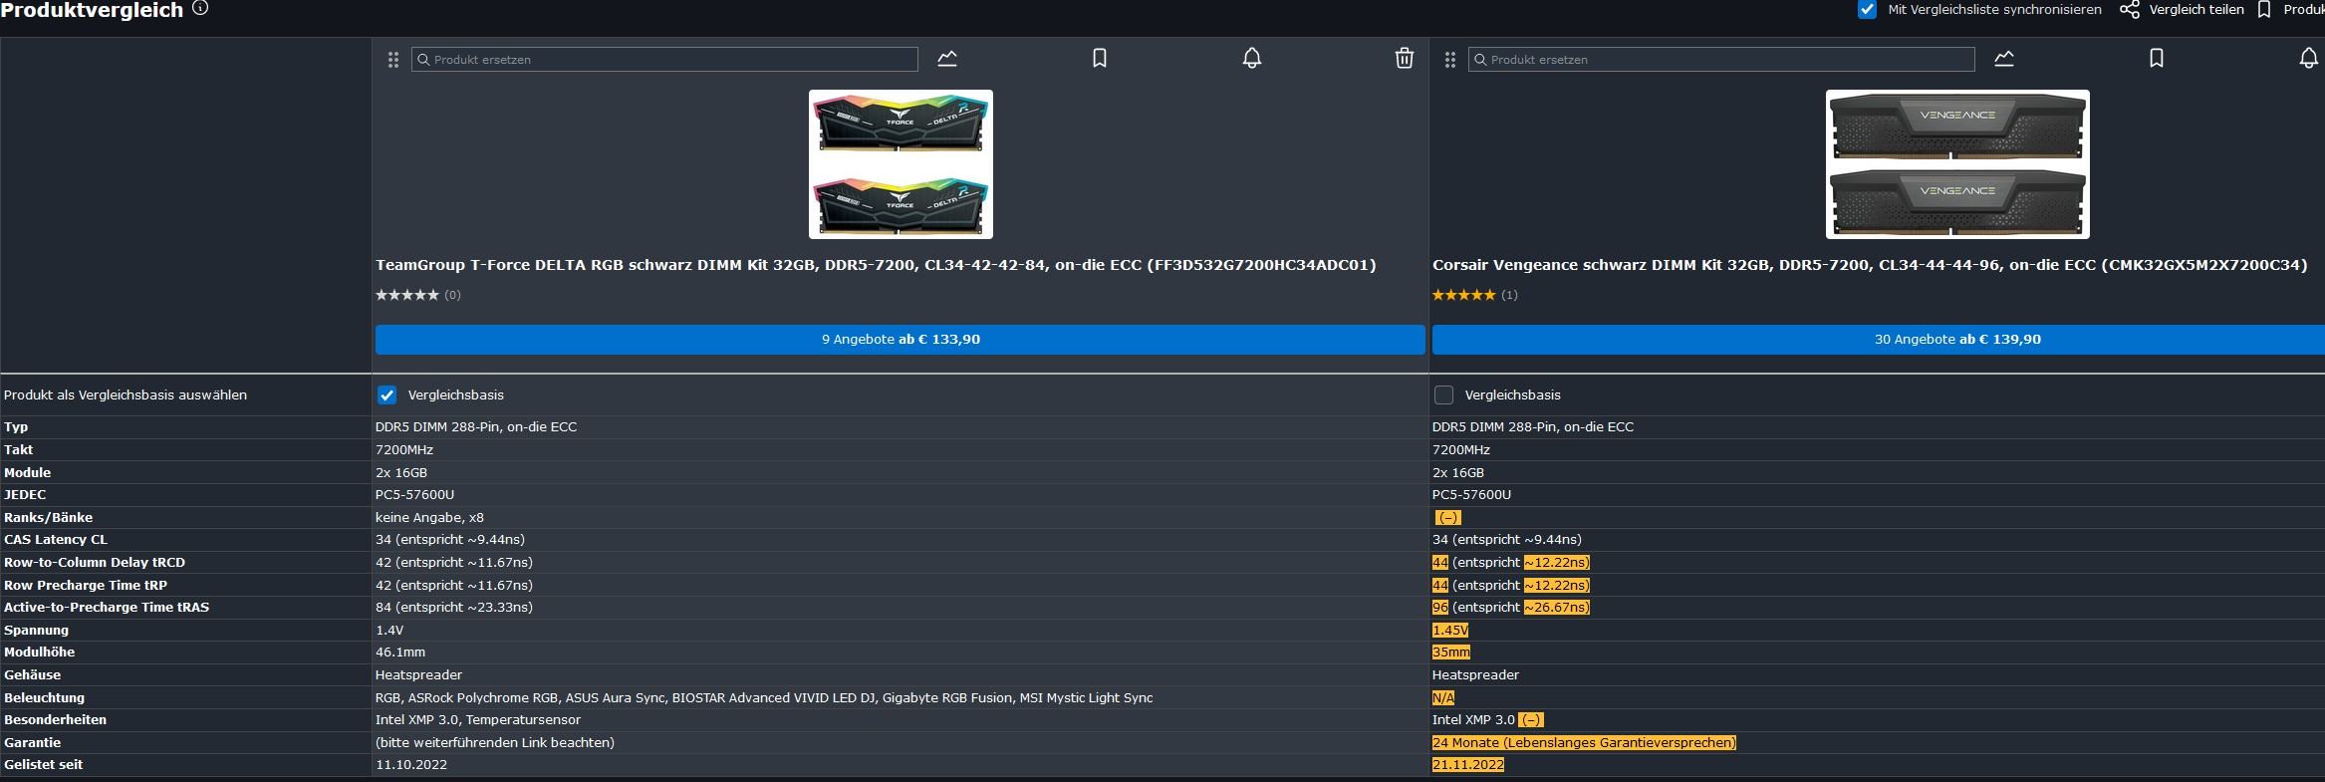2325x782 pixels.
Task: Click 24 Monate Lebenslanges Garantieversprechen text
Action: pos(1584,743)
